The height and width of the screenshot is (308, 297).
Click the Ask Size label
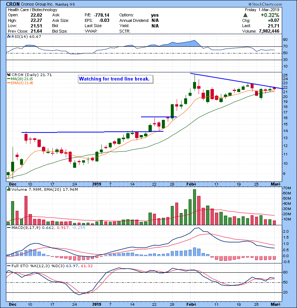pos(61,20)
